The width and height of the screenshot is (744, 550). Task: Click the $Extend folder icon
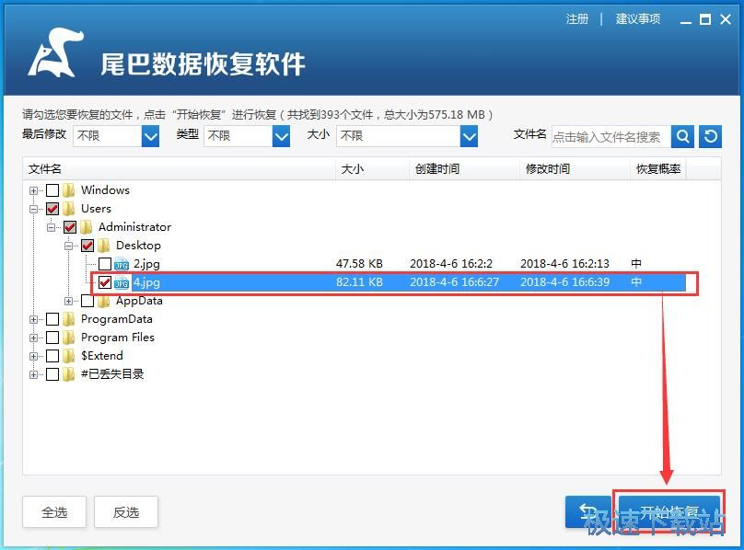(69, 356)
